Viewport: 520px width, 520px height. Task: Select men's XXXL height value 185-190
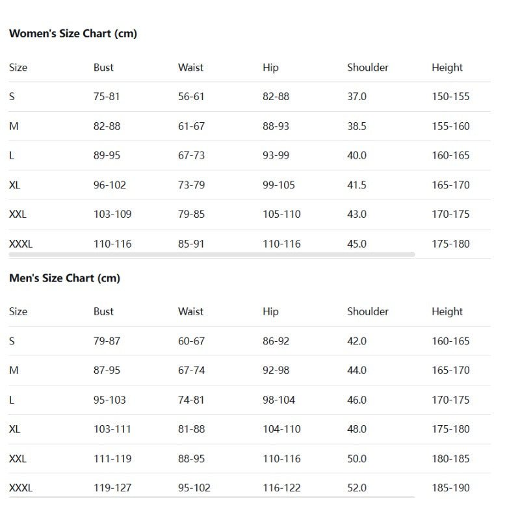(450, 488)
